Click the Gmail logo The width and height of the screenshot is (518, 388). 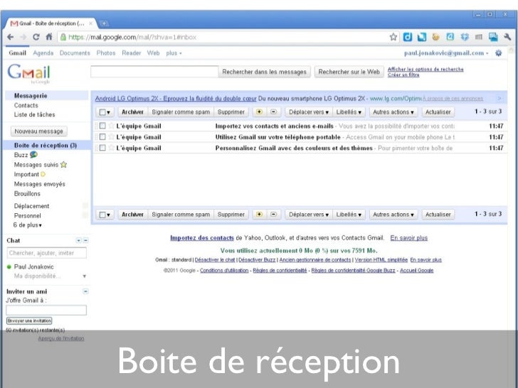pos(28,74)
